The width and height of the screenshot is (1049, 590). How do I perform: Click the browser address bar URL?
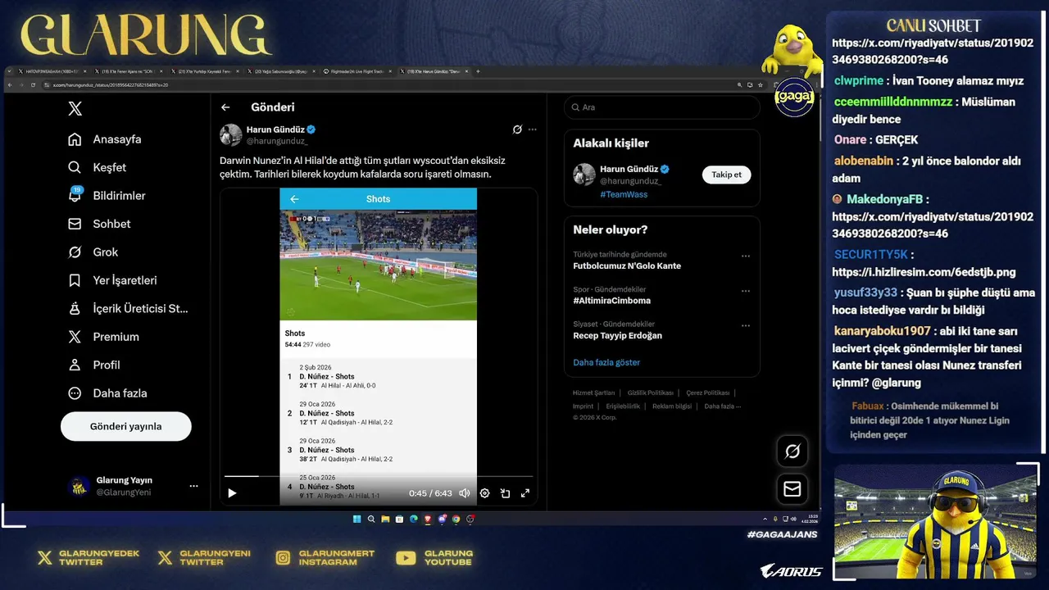point(111,85)
